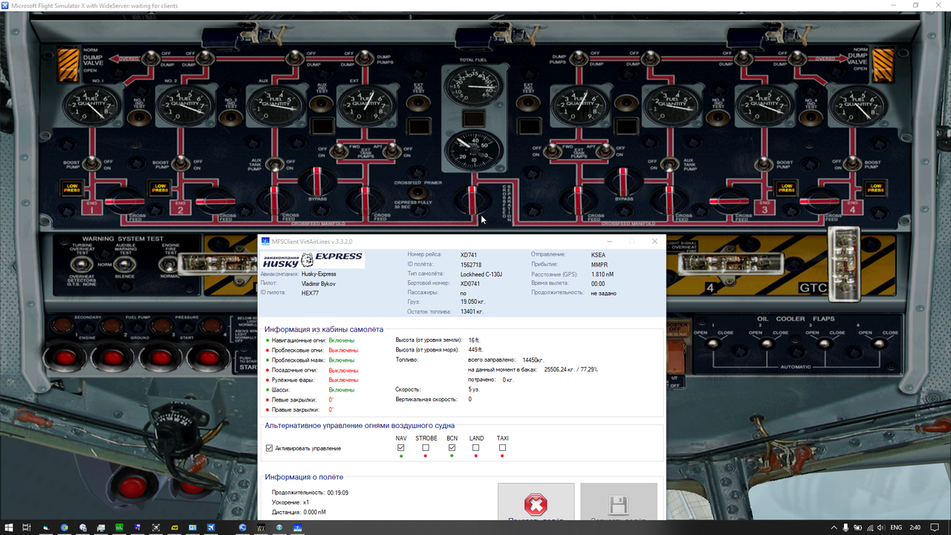
Task: Toggle the No. 1 oil cooler flap switch
Action: 713,343
